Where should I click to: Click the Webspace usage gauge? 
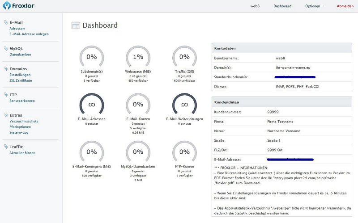(x=138, y=57)
